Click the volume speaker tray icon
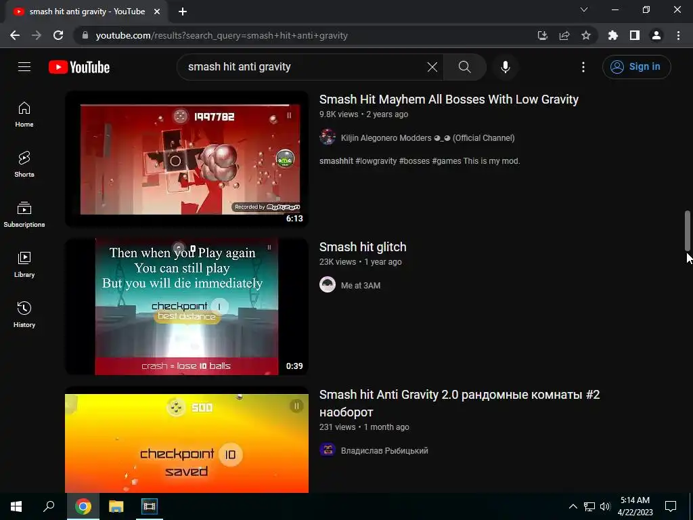This screenshot has height=520, width=693. tap(605, 506)
